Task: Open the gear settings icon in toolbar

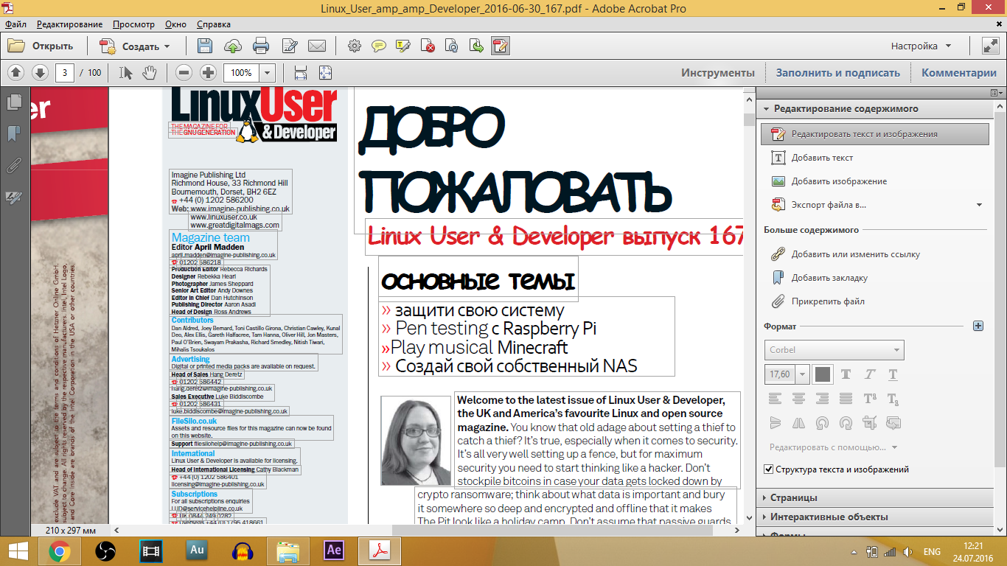Action: point(355,46)
